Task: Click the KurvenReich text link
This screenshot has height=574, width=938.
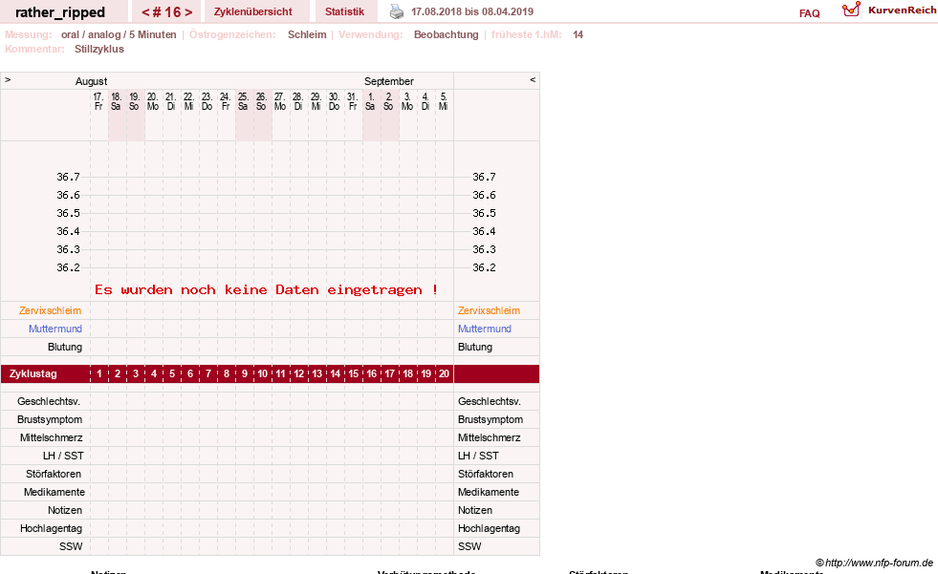Action: pyautogui.click(x=902, y=11)
